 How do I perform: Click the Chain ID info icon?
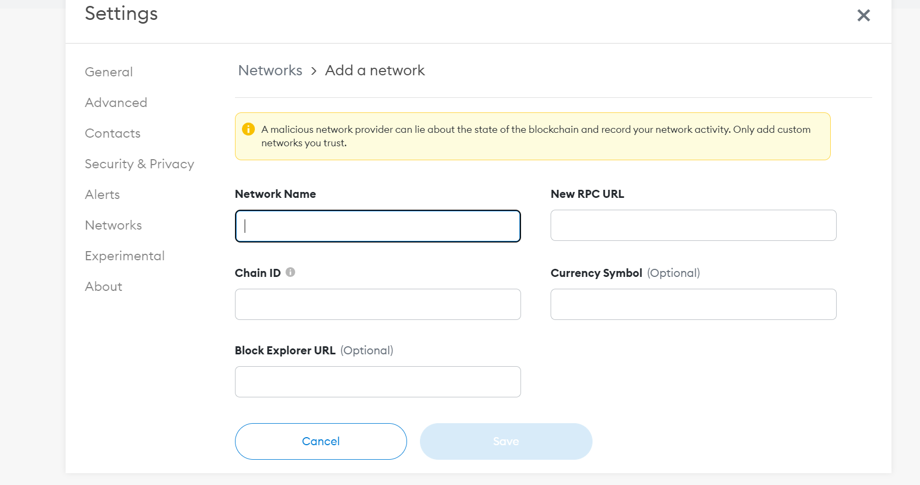(x=290, y=272)
